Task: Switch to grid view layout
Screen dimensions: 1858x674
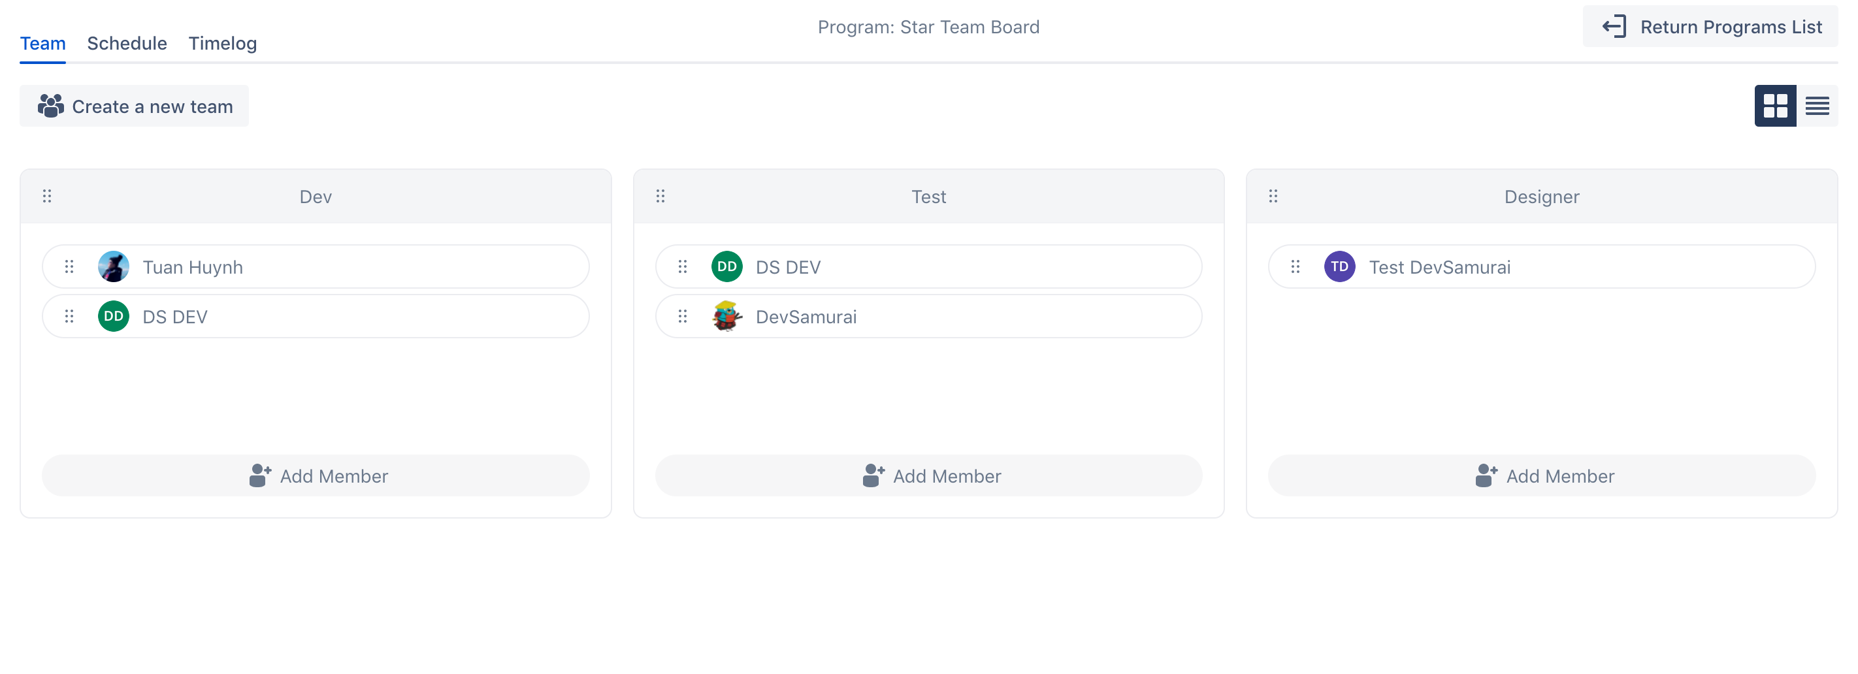Action: [x=1774, y=106]
